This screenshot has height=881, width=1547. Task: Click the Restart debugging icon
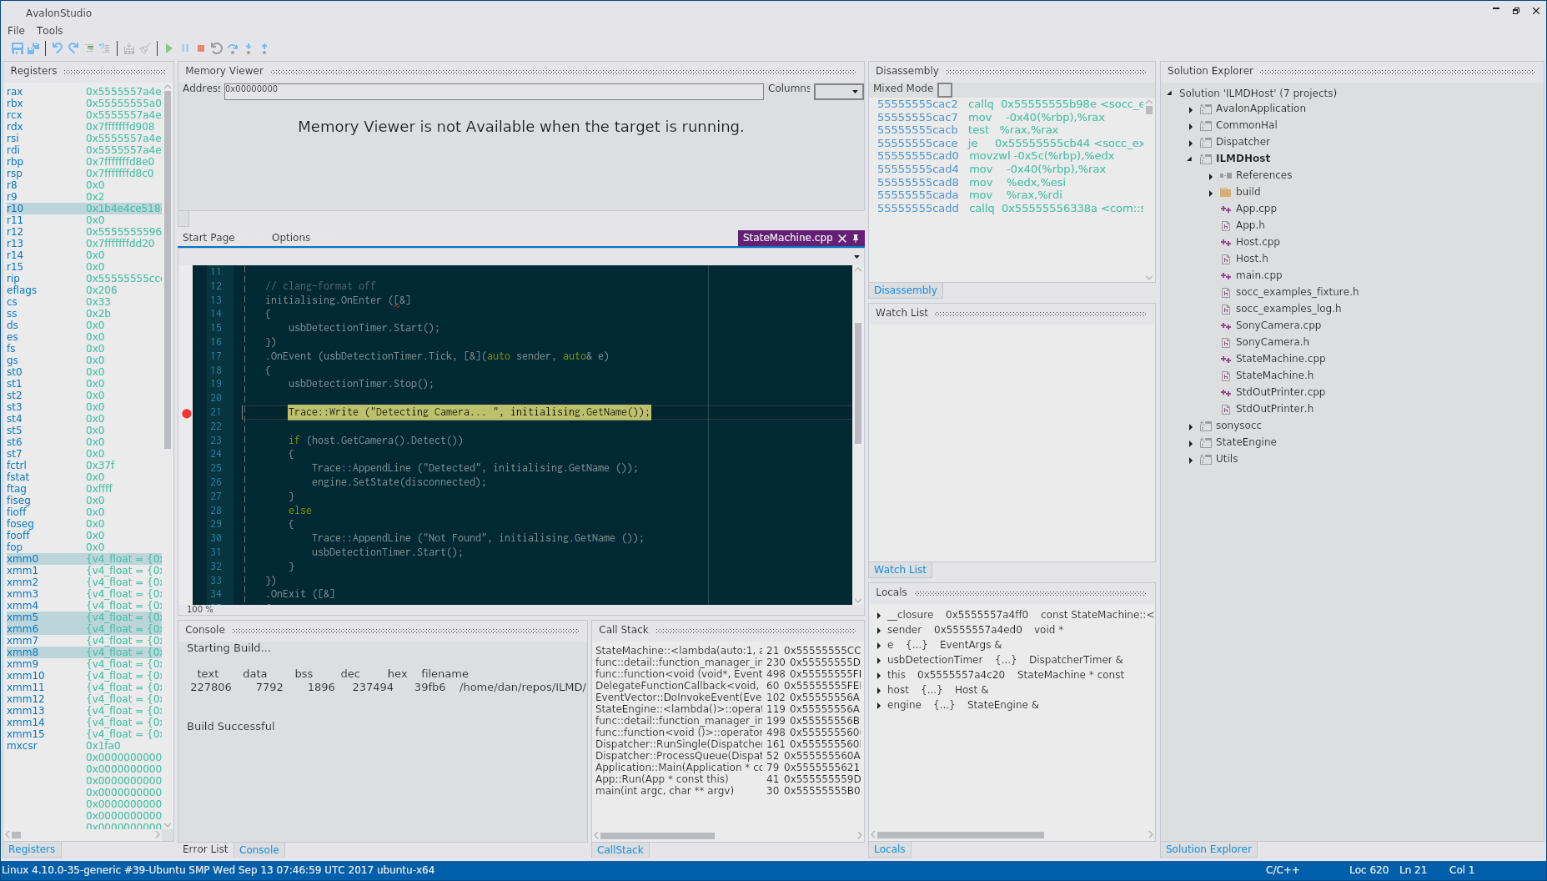tap(216, 48)
